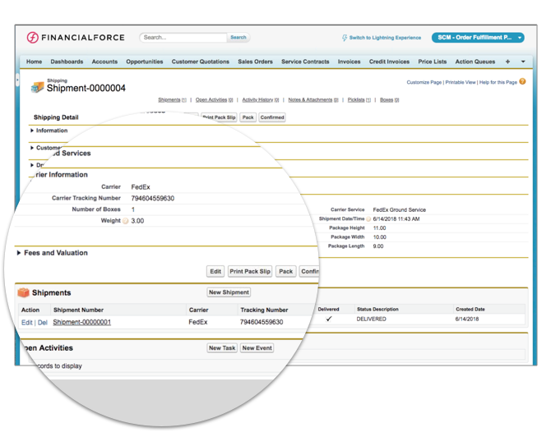Click the Created Date 6/14/2018 cell
The image size is (551, 446).
point(466,319)
